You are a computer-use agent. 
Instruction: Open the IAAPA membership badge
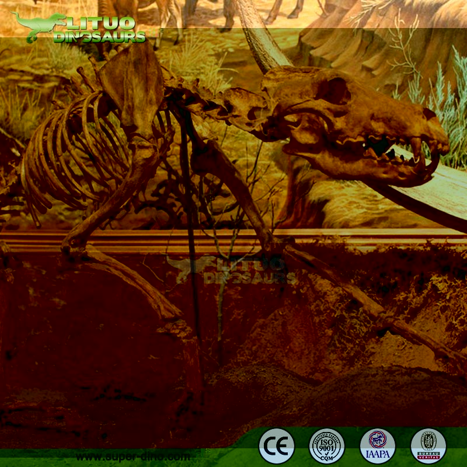tap(377, 446)
